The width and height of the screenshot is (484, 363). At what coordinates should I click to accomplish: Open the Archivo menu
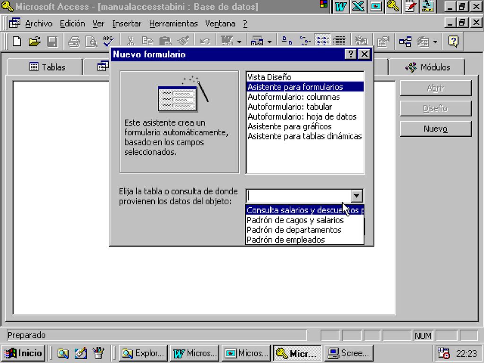39,24
